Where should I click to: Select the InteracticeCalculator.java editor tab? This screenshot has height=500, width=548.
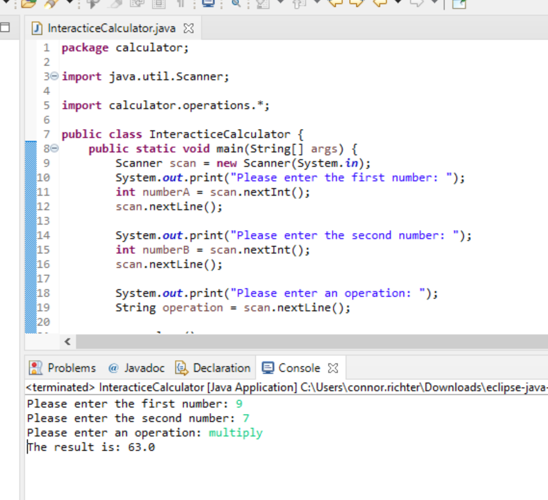pyautogui.click(x=112, y=28)
